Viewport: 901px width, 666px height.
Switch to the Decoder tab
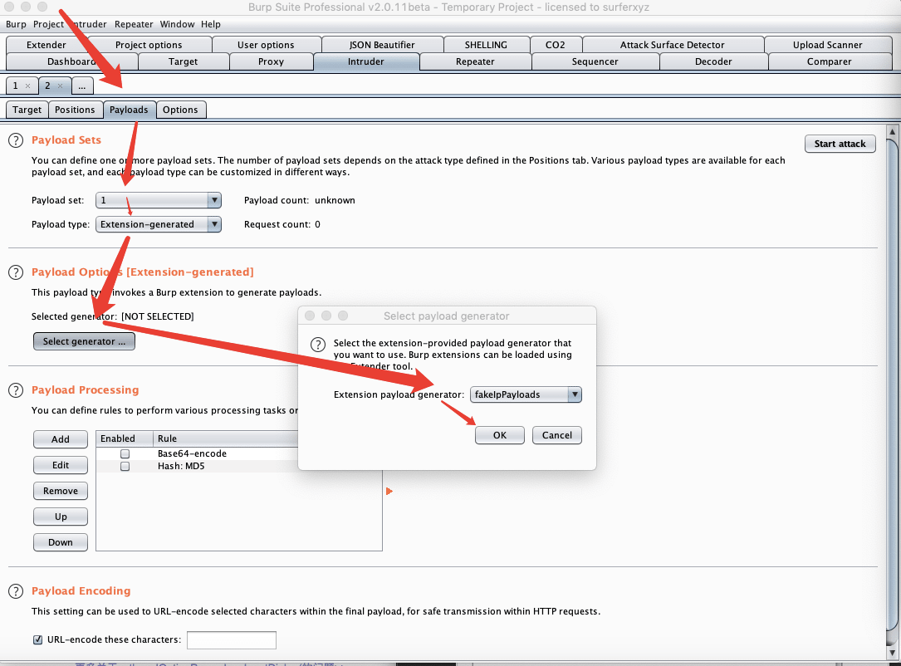(713, 61)
